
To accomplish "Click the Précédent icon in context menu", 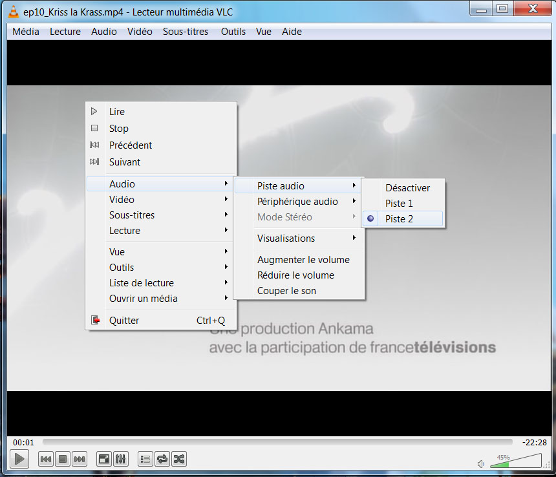I will coord(94,145).
